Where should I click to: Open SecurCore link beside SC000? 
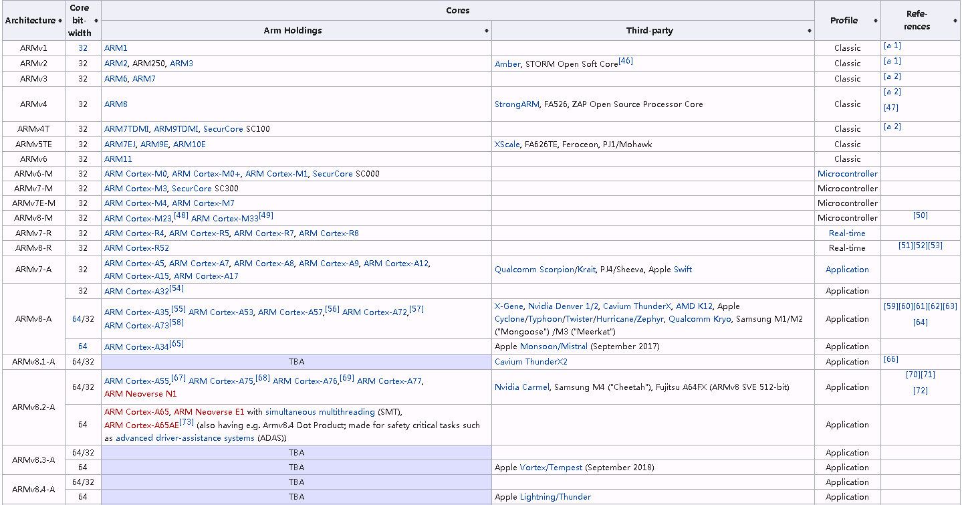[333, 174]
